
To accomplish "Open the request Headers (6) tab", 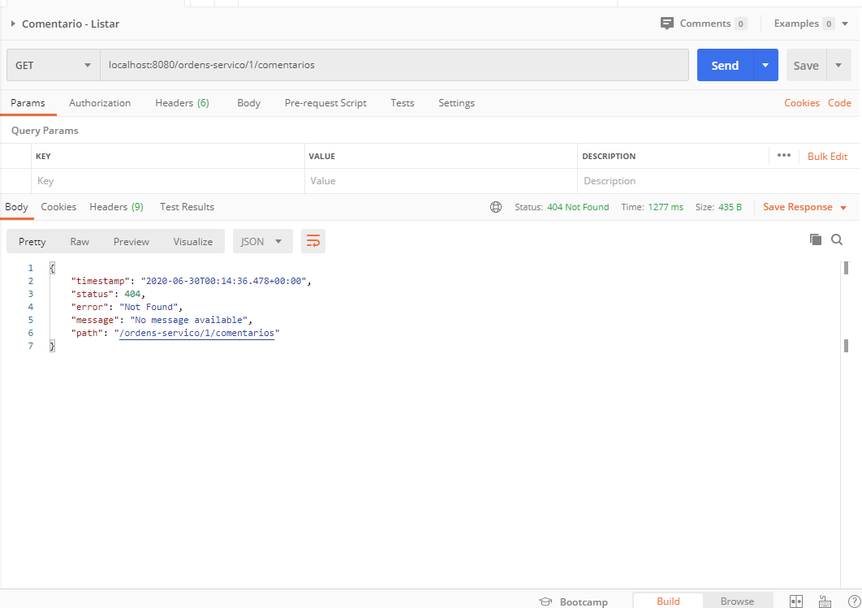I will [x=182, y=103].
